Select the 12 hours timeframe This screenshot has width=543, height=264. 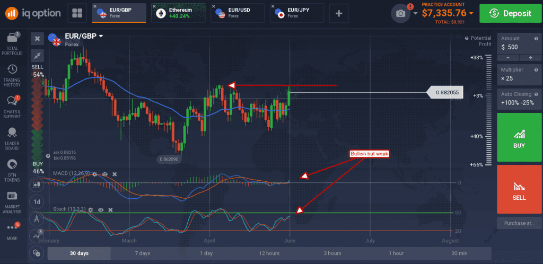coord(269,253)
